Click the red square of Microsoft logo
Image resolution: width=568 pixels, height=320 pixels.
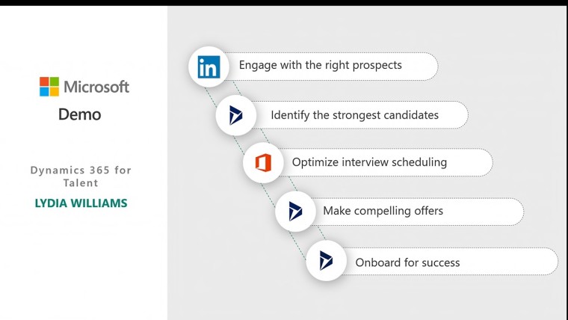[x=44, y=81]
